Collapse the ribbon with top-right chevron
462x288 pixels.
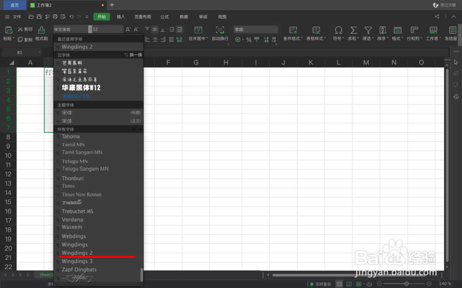[454, 17]
